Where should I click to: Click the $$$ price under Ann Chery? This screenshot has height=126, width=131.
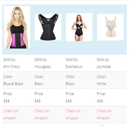(x=6, y=101)
